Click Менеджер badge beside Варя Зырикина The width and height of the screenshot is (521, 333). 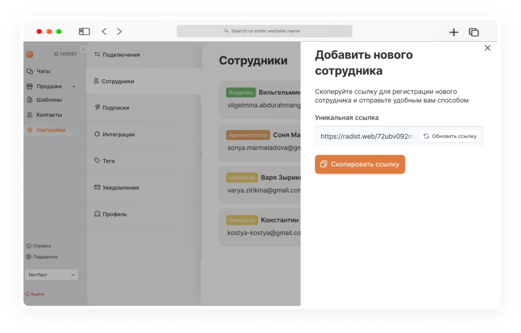(x=242, y=177)
